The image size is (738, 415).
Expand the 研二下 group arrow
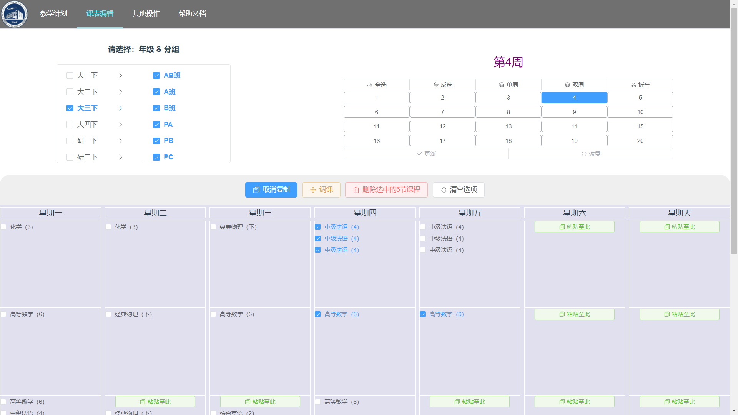click(120, 157)
